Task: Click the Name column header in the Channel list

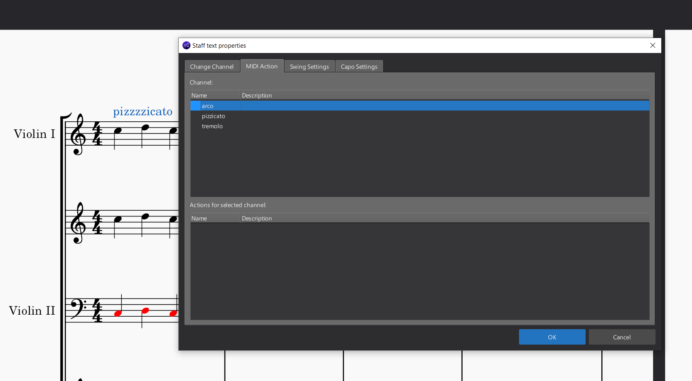Action: [199, 95]
